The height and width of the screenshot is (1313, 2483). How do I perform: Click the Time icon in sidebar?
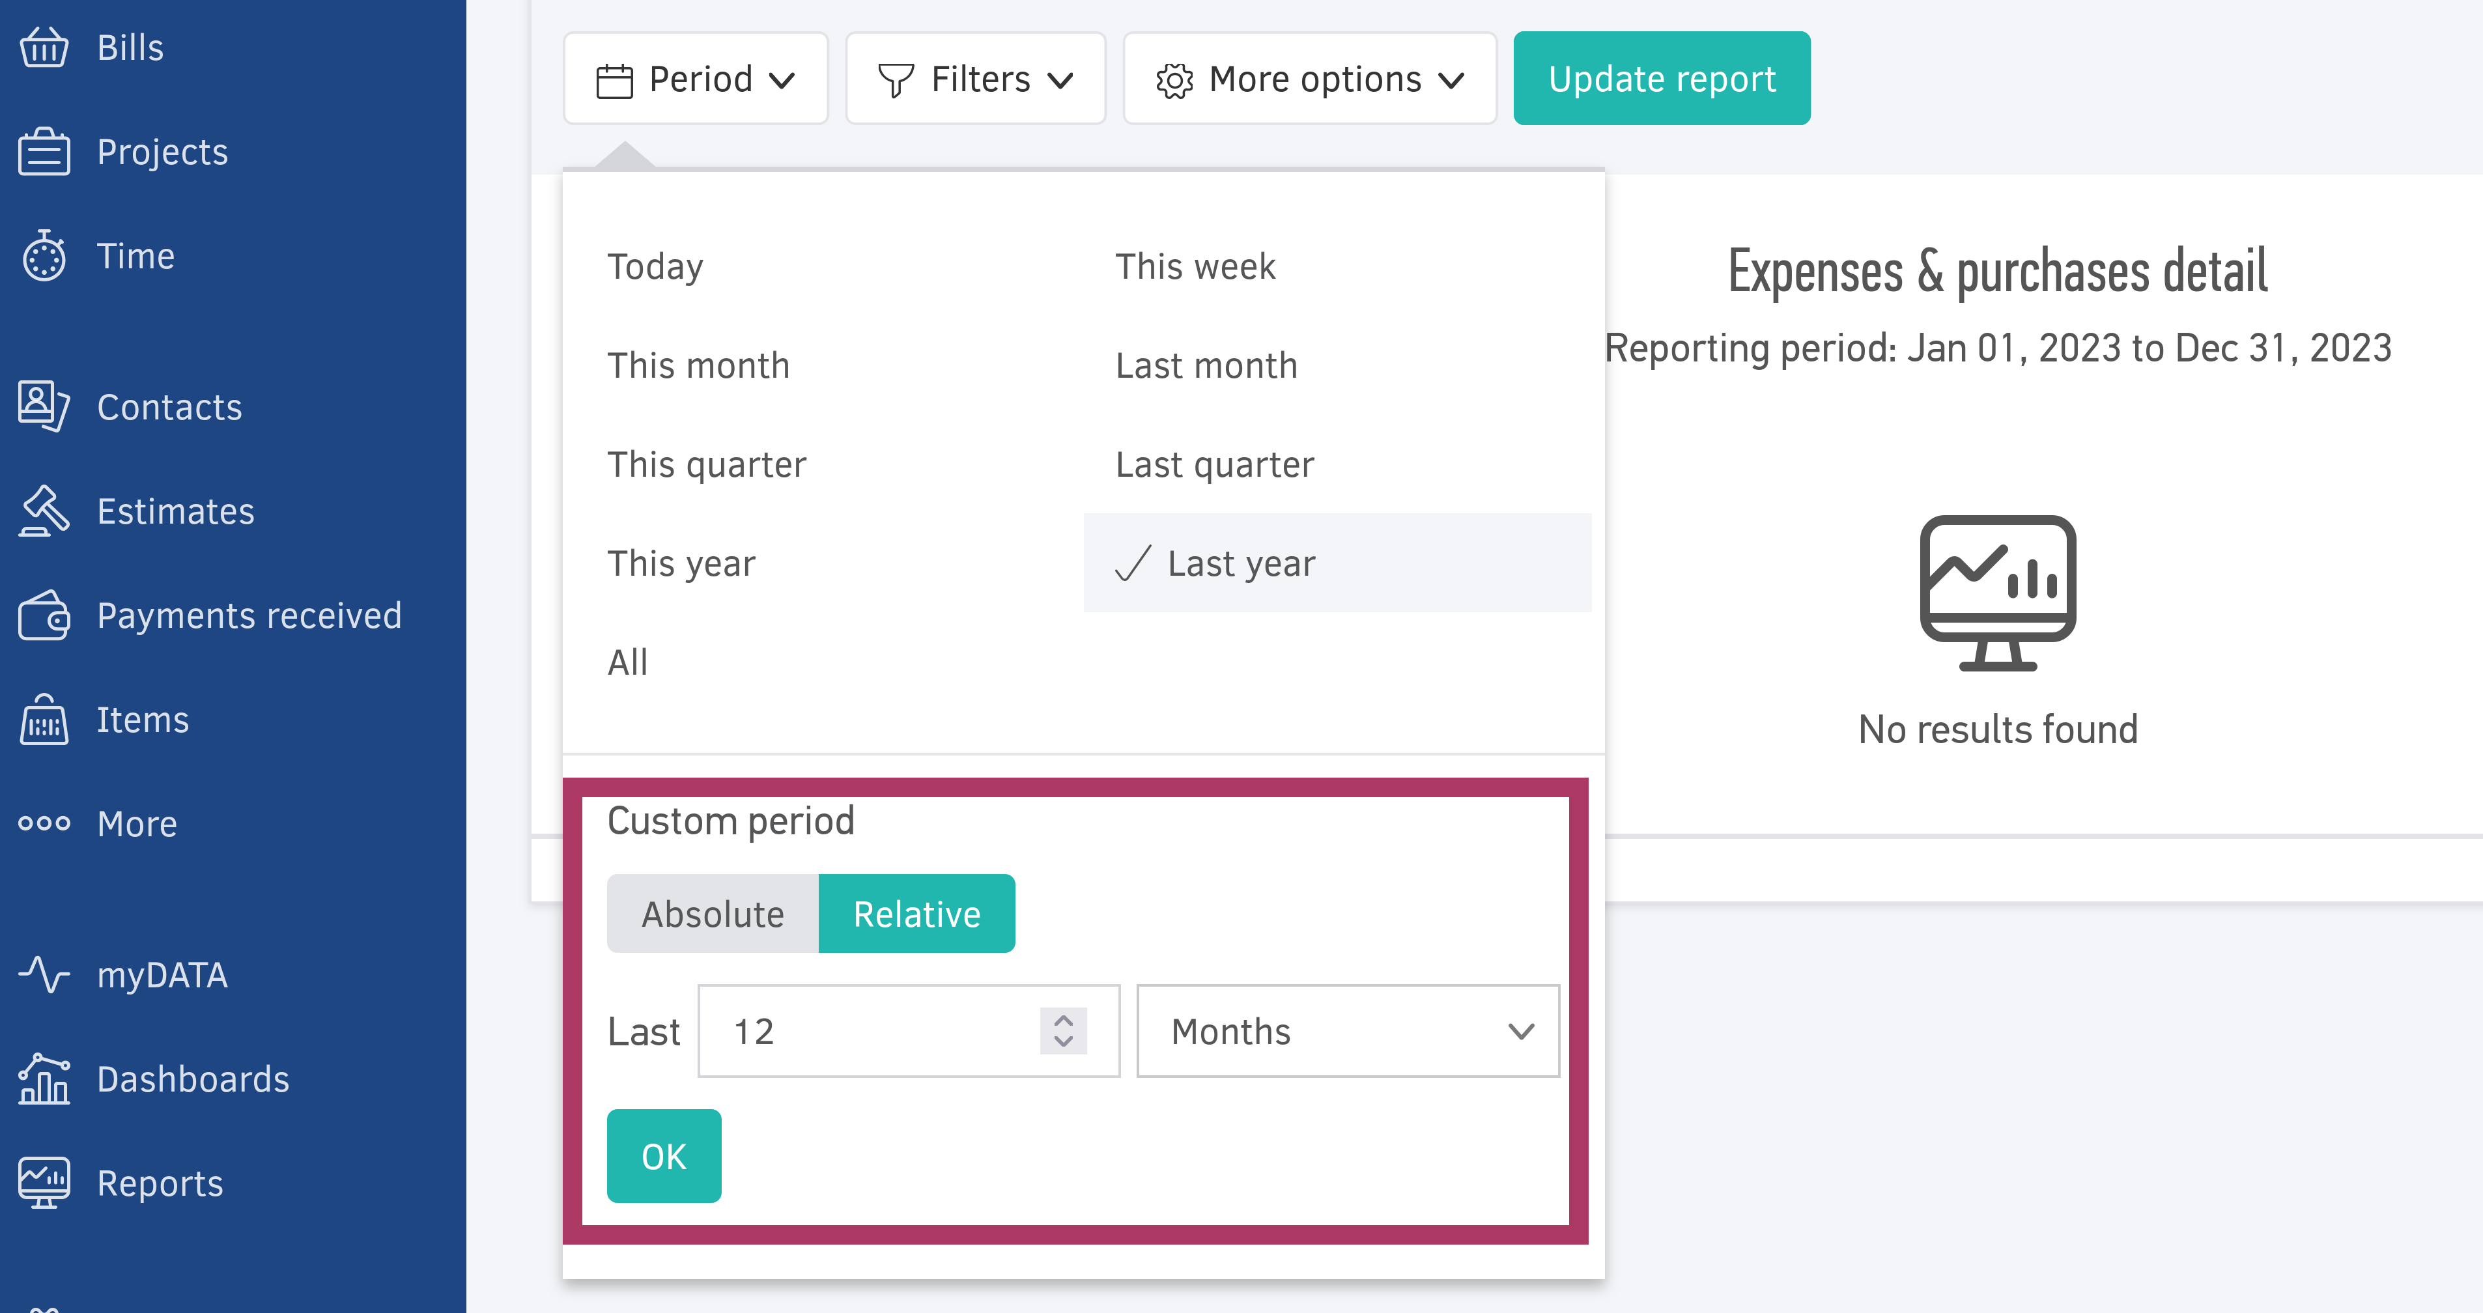click(44, 255)
